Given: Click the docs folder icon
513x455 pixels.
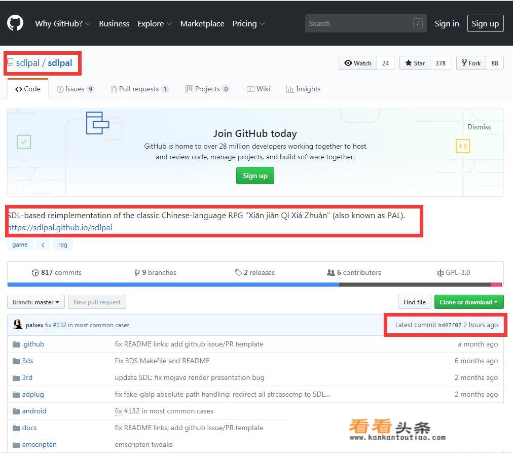Looking at the screenshot, I should [x=16, y=428].
